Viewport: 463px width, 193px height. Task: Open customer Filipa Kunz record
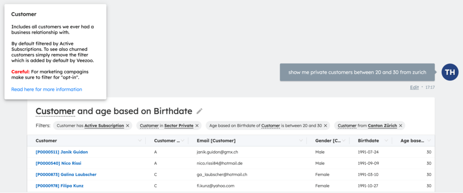pyautogui.click(x=59, y=186)
